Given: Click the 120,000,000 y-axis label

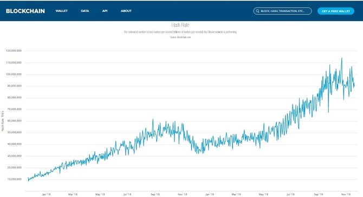Looking at the screenshot, I should tap(14, 51).
